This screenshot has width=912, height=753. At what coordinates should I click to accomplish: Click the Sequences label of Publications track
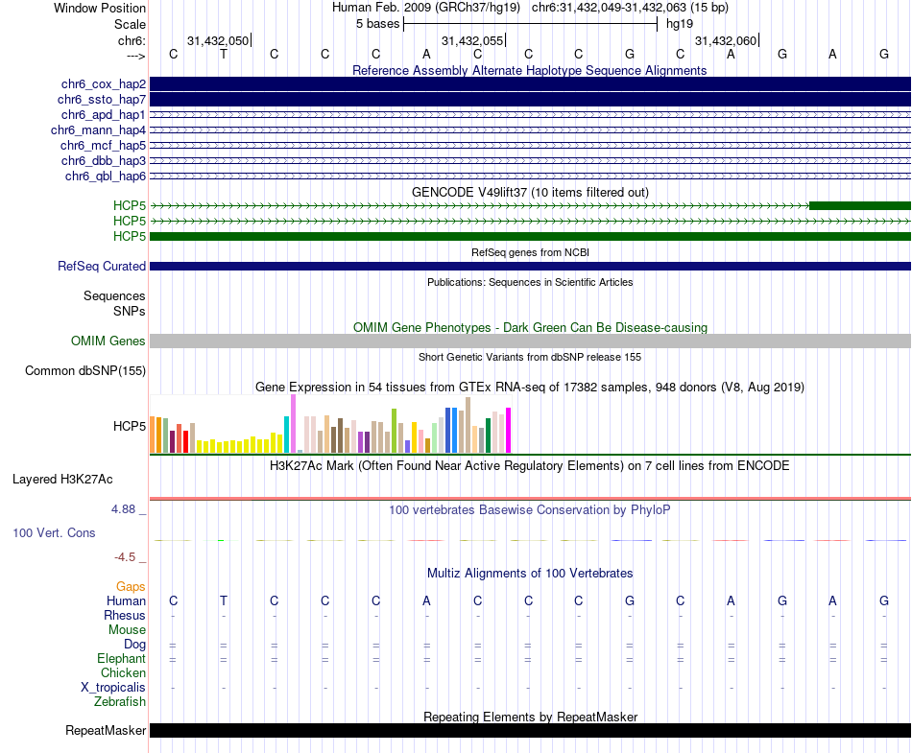tap(114, 295)
